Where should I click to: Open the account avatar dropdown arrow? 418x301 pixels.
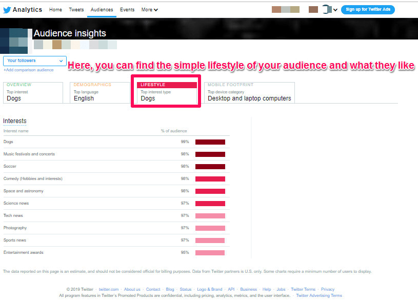click(x=335, y=10)
